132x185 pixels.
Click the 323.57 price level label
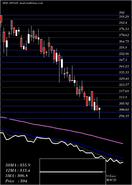pyautogui.click(x=124, y=85)
